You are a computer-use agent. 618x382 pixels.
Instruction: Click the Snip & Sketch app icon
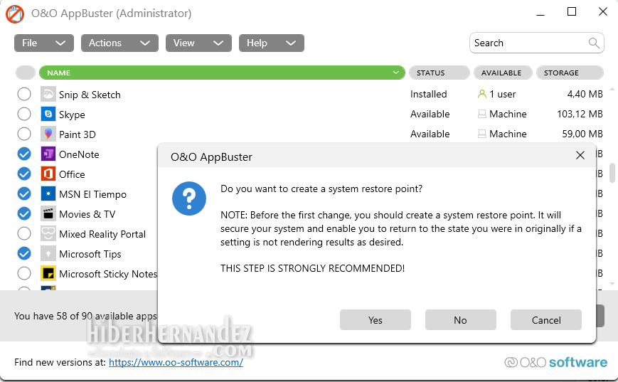[48, 94]
